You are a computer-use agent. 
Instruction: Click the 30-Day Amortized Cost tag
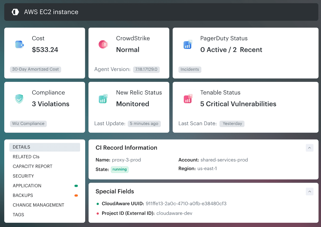pos(35,69)
